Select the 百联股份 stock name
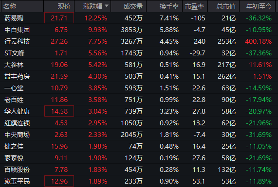This screenshot has height=187, width=278. [x=17, y=170]
